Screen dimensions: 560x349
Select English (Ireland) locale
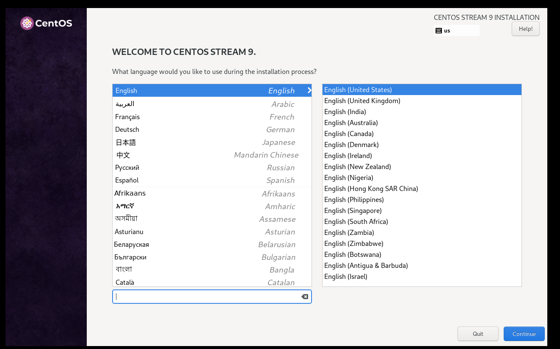coord(422,155)
